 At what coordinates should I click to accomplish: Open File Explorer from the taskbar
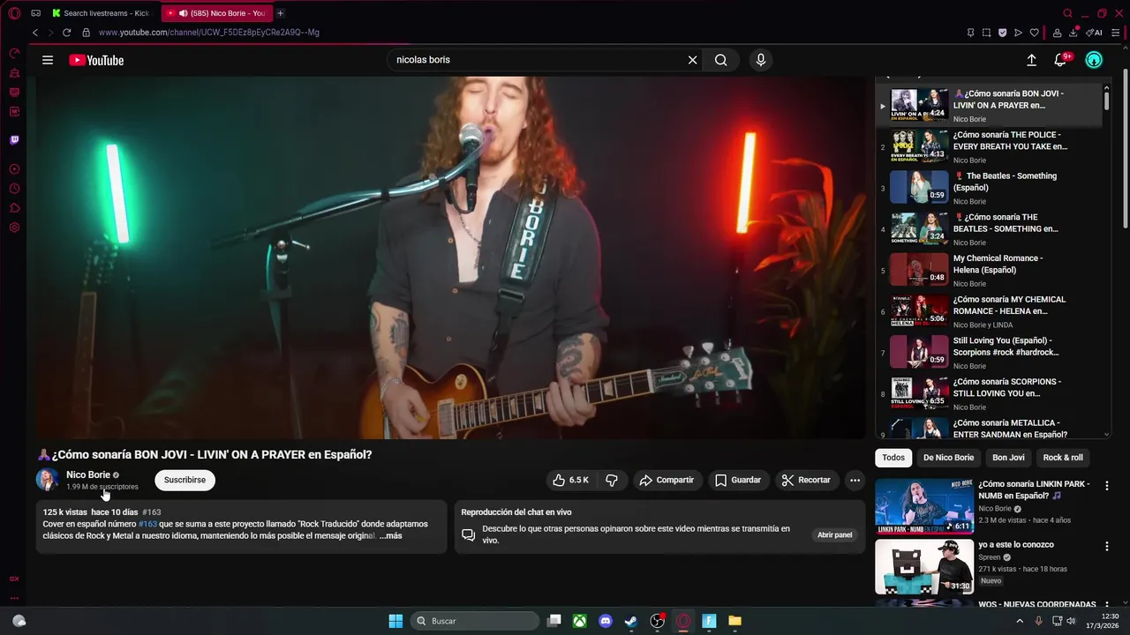(x=734, y=621)
